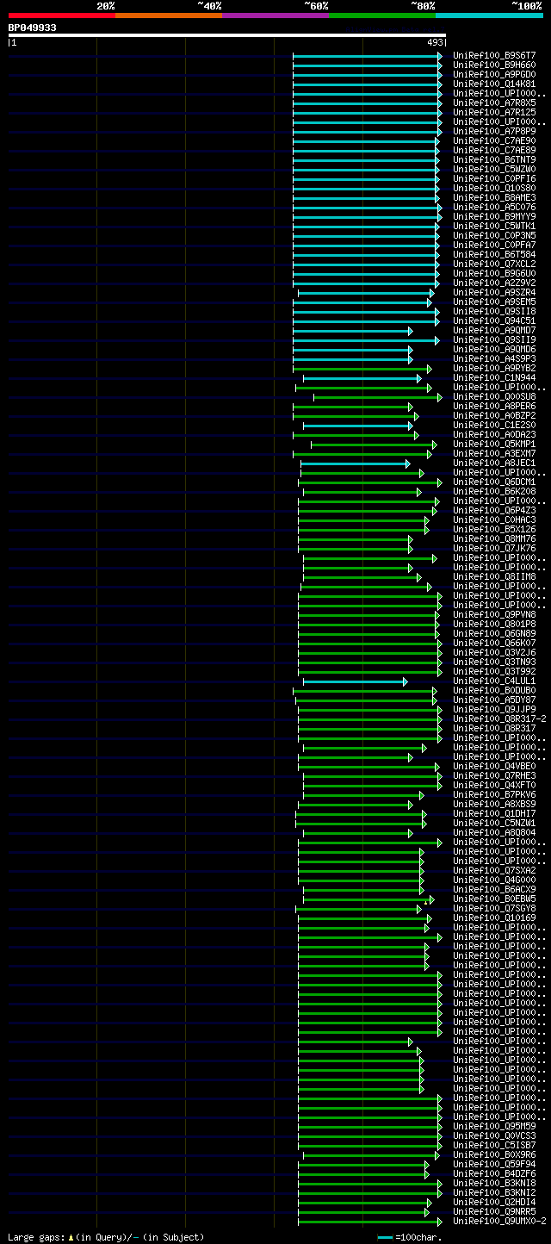Viewport: 551px width, 1244px height.
Task: Click label UniRef100_B6TNT9
Action: [x=494, y=159]
